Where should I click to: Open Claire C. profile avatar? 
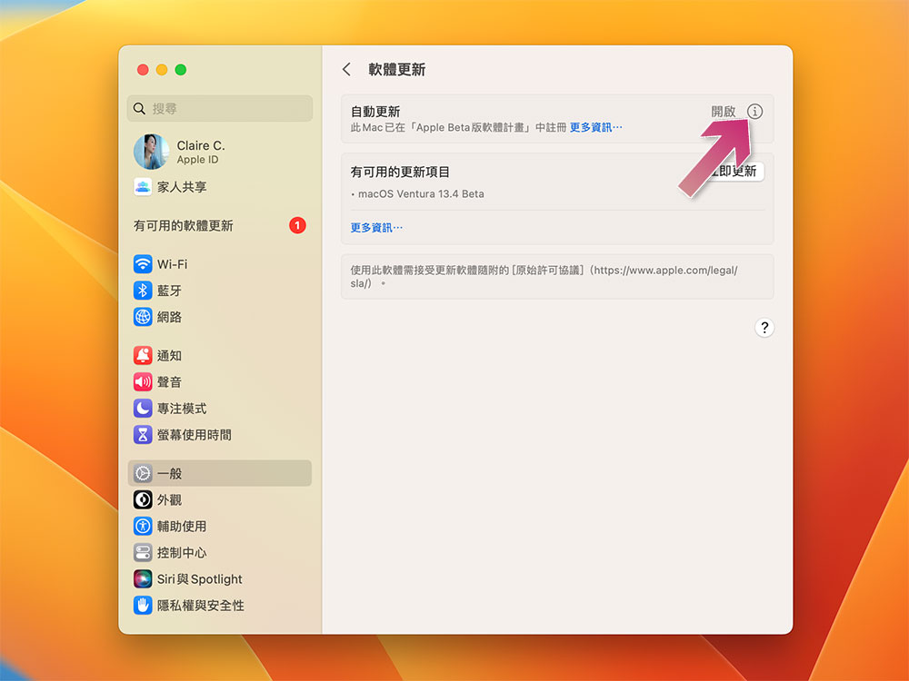point(151,152)
